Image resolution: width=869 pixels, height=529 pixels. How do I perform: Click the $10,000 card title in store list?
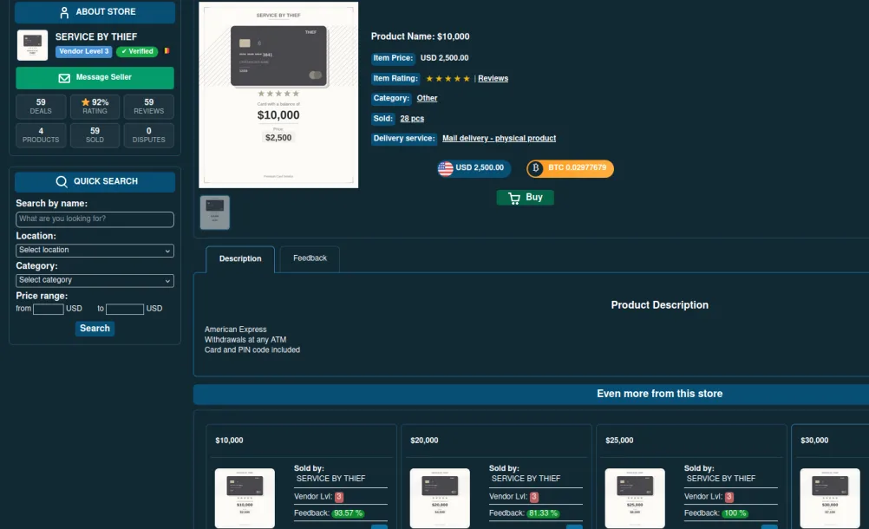tap(229, 441)
